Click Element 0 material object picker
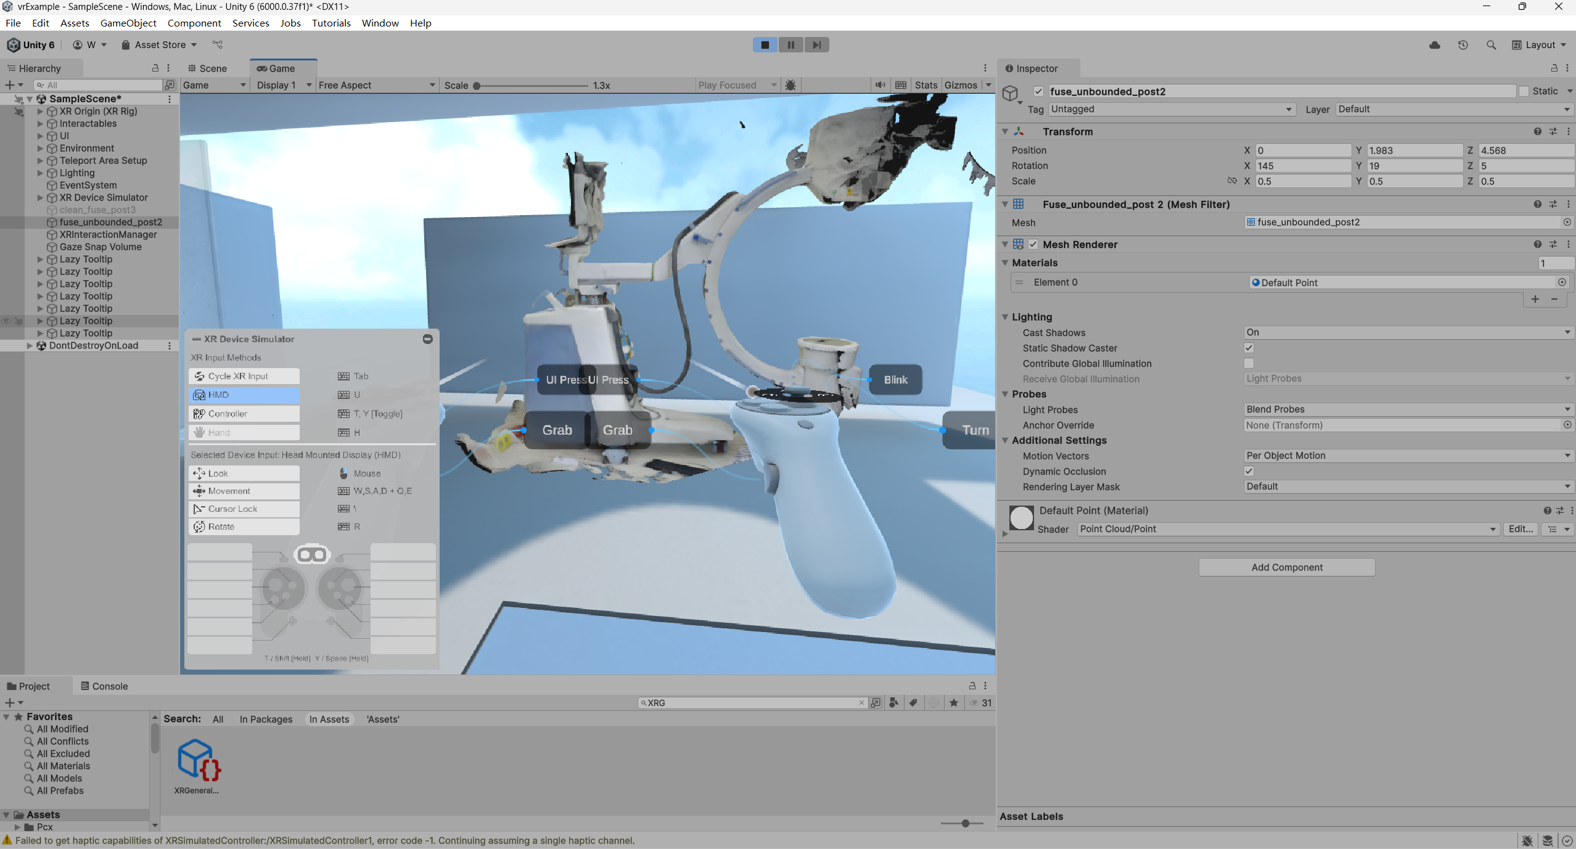Viewport: 1576px width, 849px height. [x=1562, y=282]
